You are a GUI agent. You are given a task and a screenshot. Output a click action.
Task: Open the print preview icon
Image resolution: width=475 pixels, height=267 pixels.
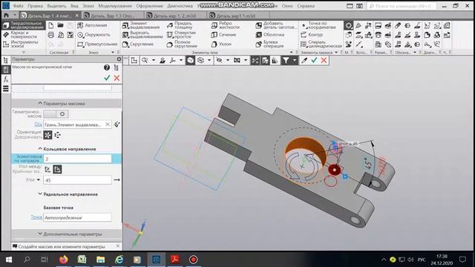click(x=61, y=35)
